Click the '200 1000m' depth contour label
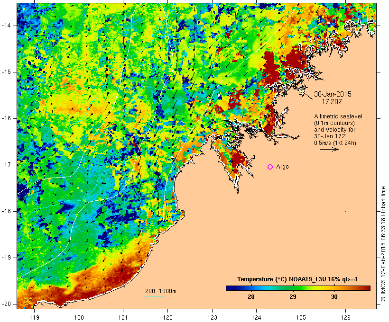 tap(161, 291)
